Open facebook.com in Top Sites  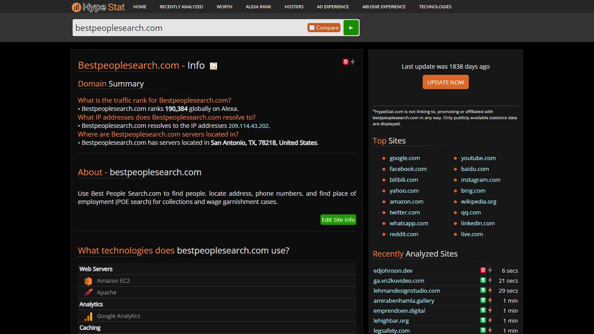[x=408, y=169]
